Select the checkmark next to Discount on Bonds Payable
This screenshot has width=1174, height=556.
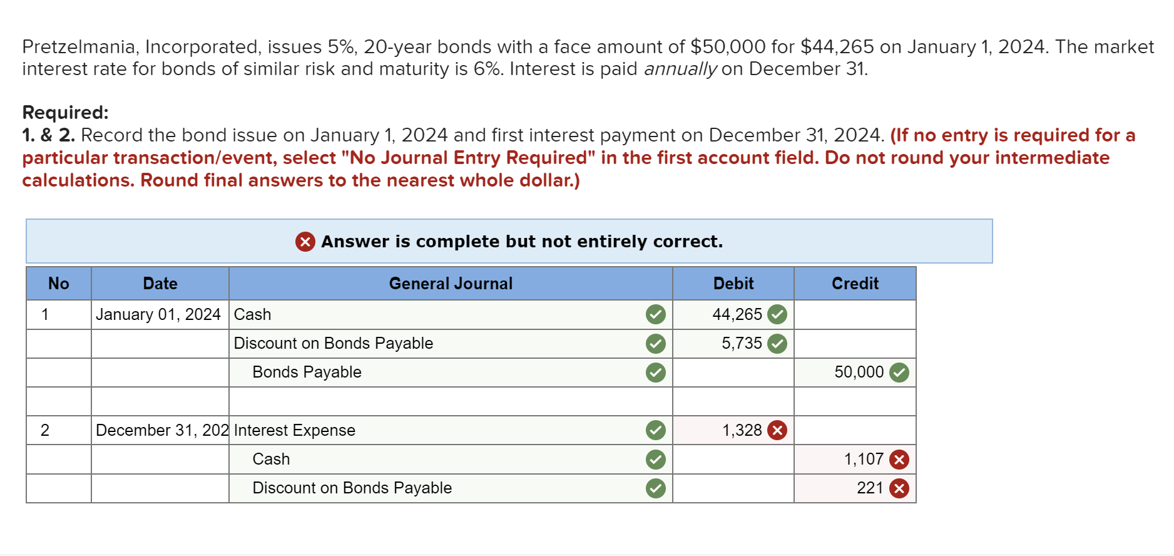(x=655, y=343)
